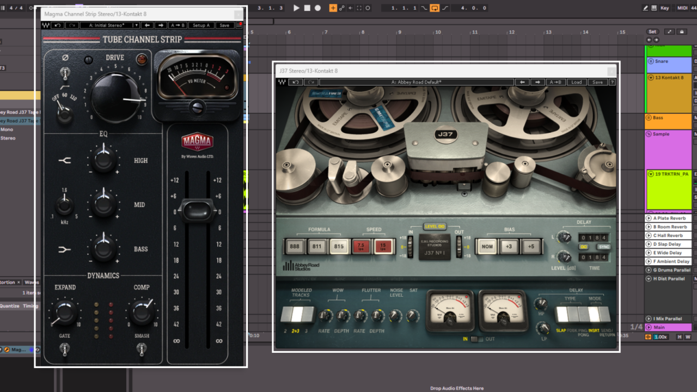
Task: Set J37 tape speed to 15 ips
Action: tap(383, 246)
